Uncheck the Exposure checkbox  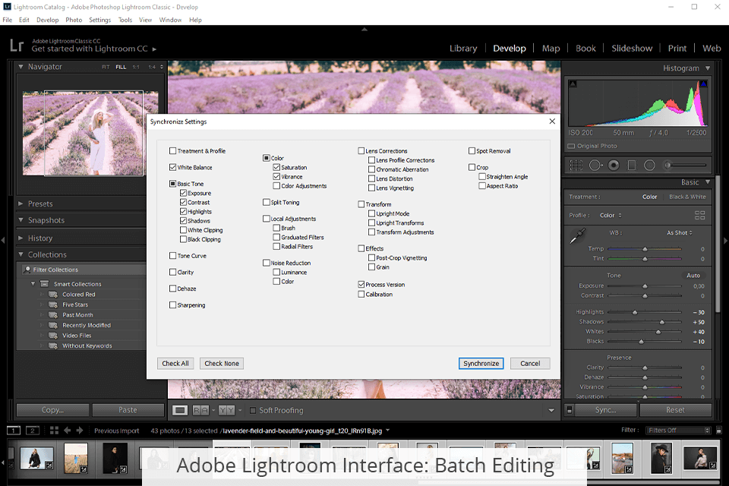183,193
